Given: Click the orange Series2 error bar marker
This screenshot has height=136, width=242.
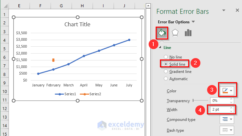Looking at the screenshot, I should 54,60.
